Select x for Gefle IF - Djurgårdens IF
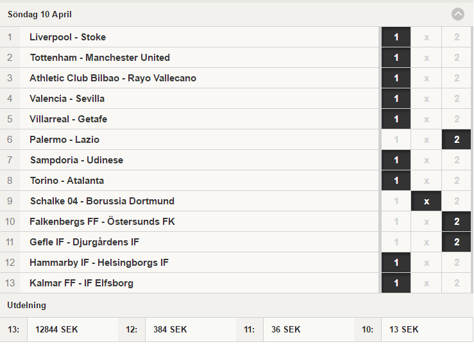This screenshot has width=474, height=344. [x=427, y=242]
